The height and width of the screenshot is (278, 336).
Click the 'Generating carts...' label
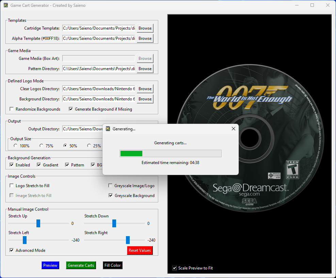(x=170, y=143)
